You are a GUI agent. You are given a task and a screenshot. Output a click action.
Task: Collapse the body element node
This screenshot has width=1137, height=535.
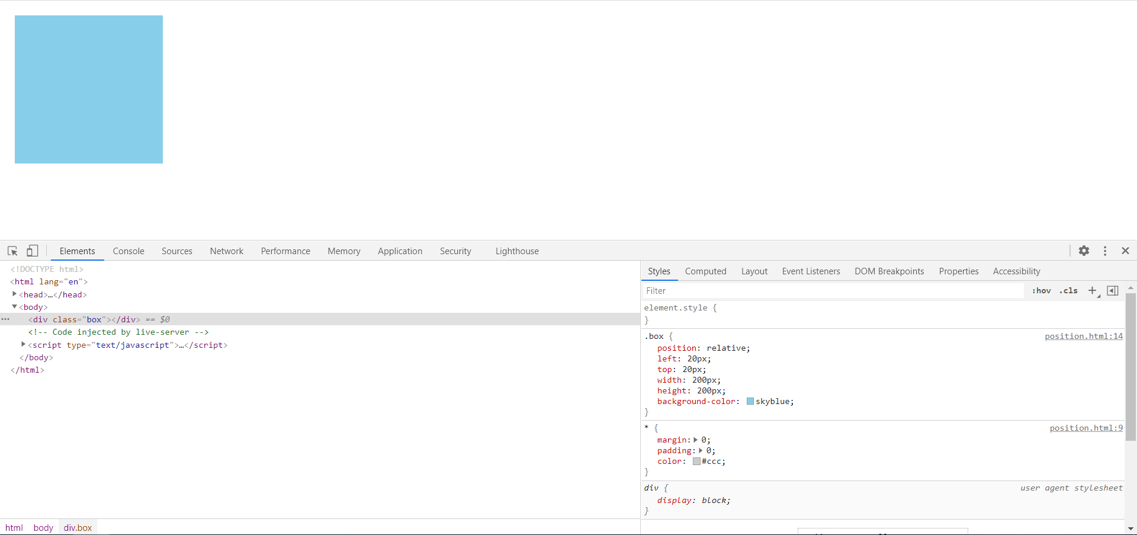[x=14, y=306]
